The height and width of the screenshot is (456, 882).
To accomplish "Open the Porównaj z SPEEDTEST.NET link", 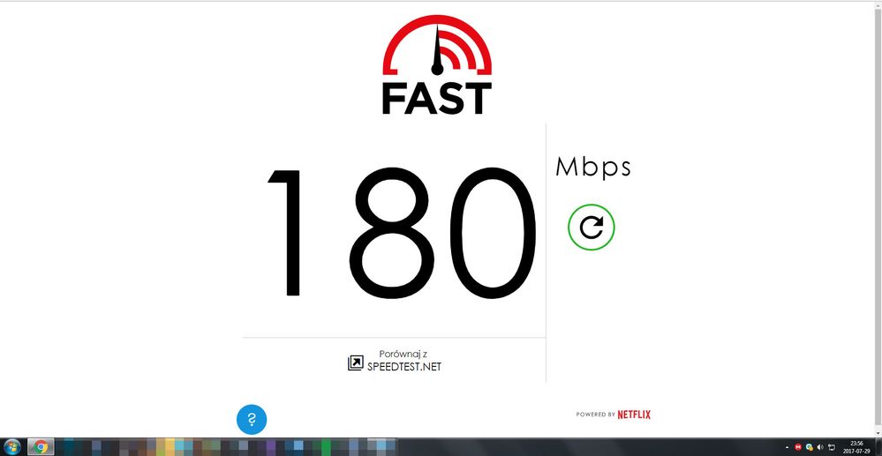I will point(403,361).
